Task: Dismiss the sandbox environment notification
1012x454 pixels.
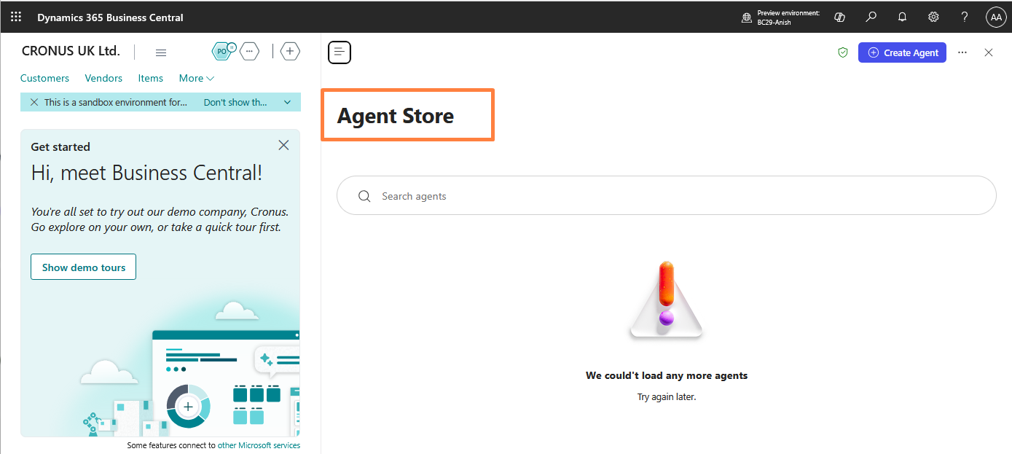Action: pos(34,102)
